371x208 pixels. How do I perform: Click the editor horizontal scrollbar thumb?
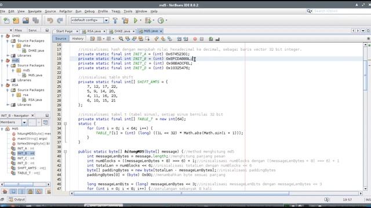pos(181,194)
